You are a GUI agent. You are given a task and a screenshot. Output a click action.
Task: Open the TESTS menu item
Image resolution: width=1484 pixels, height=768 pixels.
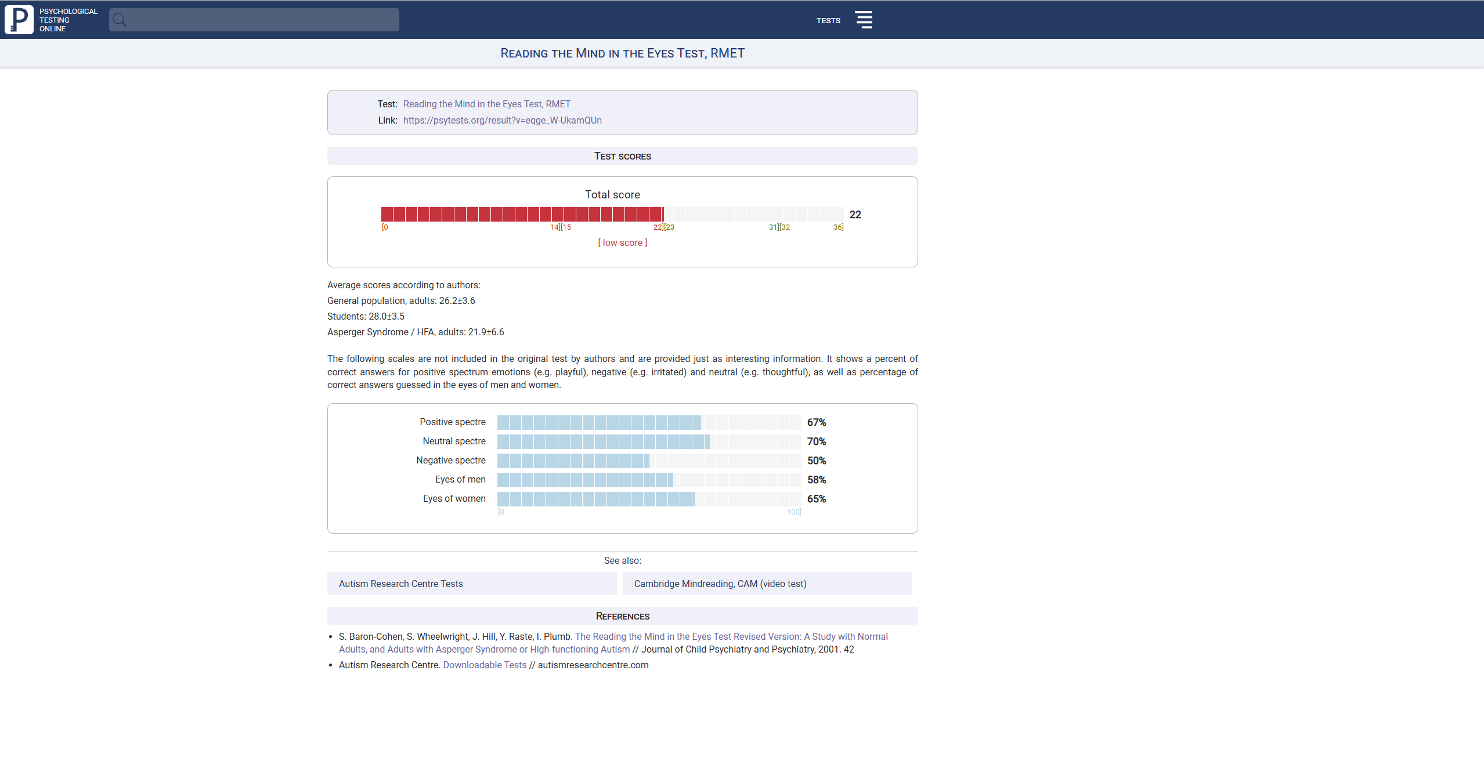click(x=828, y=20)
